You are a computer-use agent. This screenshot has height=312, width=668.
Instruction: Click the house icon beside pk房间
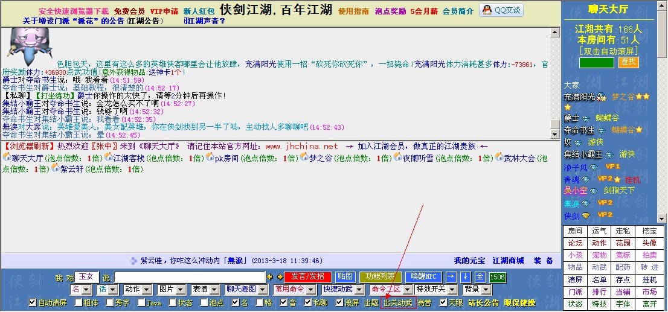210,157
